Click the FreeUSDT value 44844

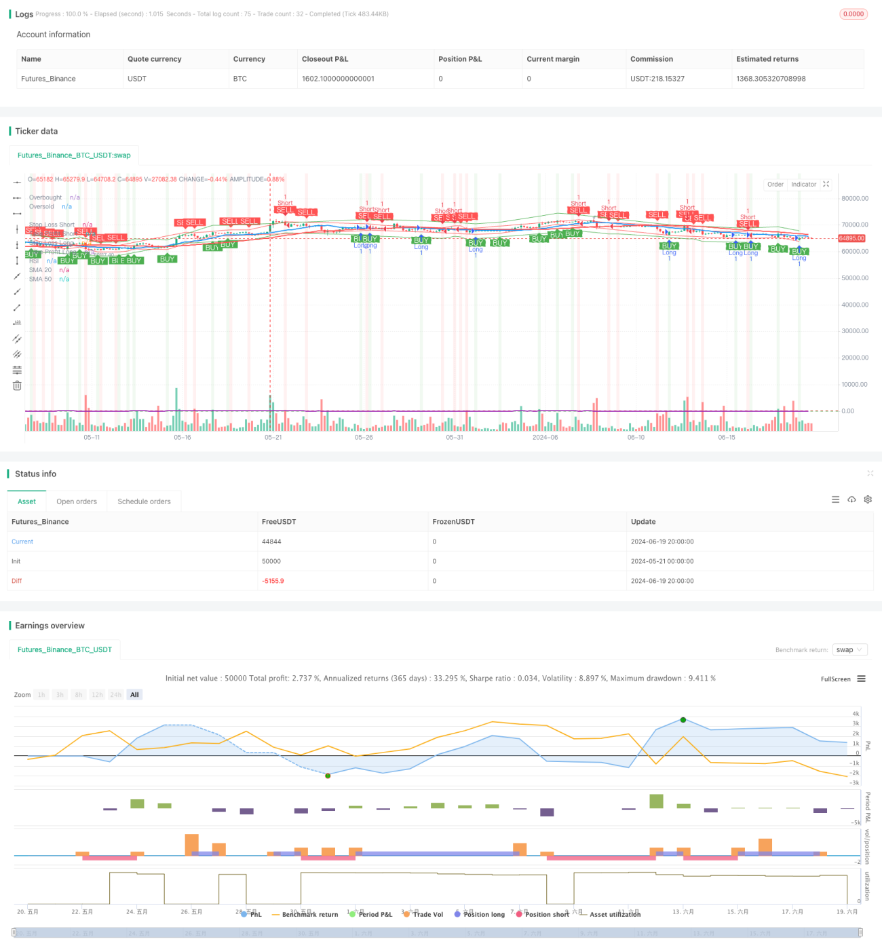pyautogui.click(x=271, y=541)
